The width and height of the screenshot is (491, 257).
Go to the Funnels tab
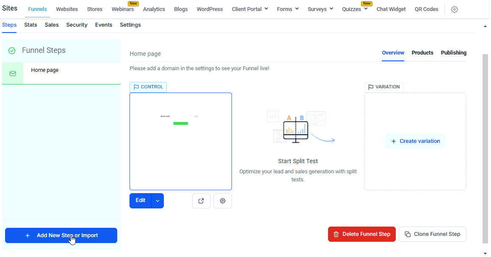(x=37, y=9)
